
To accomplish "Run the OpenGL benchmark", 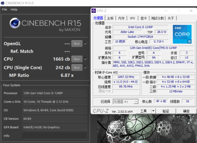I will (77, 43).
